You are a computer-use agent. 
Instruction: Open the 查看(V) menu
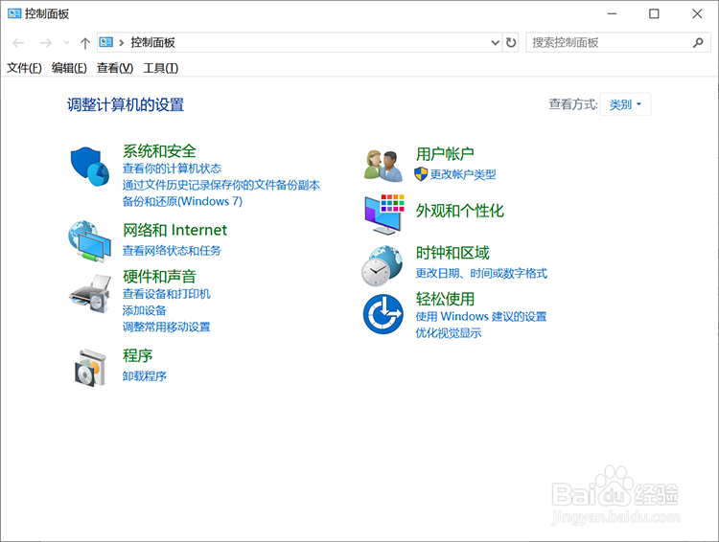coord(115,68)
